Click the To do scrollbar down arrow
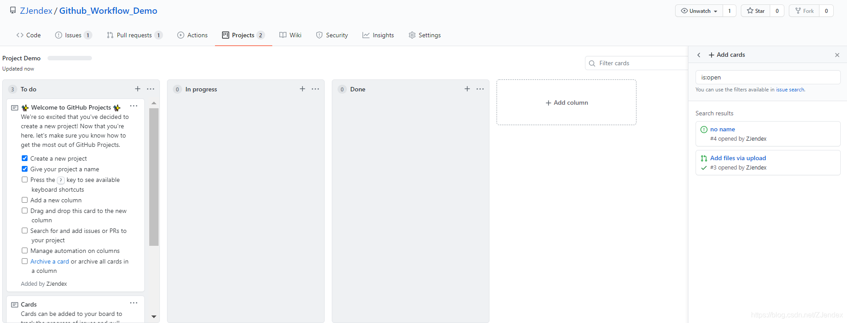Image resolution: width=847 pixels, height=323 pixels. [154, 317]
